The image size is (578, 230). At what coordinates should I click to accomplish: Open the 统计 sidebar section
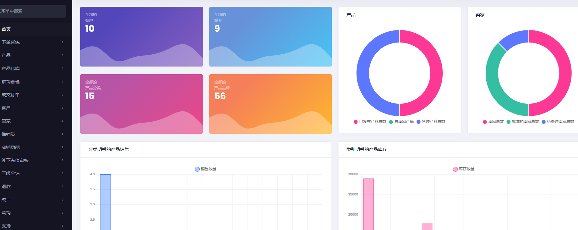6,200
